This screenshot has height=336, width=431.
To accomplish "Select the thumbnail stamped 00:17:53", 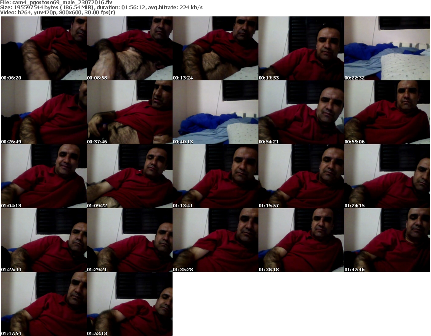I will (x=301, y=48).
